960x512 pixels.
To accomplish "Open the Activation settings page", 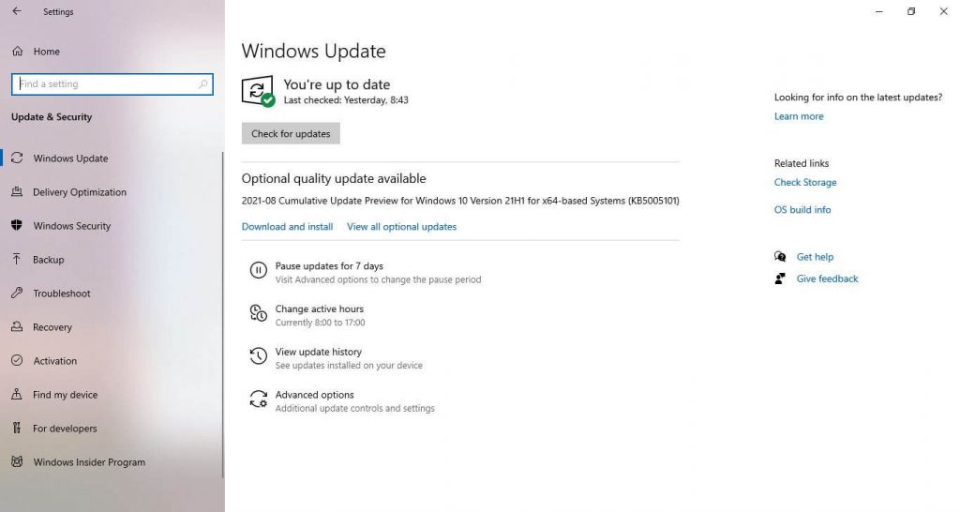I will (55, 361).
